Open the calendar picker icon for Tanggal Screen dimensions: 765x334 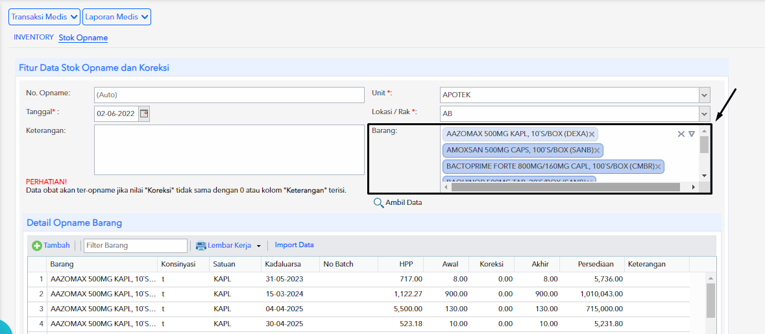[144, 113]
